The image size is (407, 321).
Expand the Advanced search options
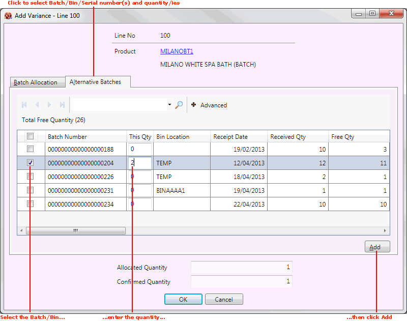(209, 105)
